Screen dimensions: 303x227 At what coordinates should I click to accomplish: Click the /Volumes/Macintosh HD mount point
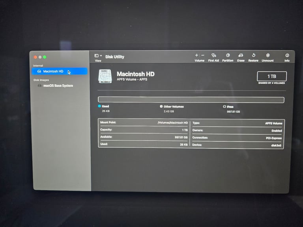172,123
